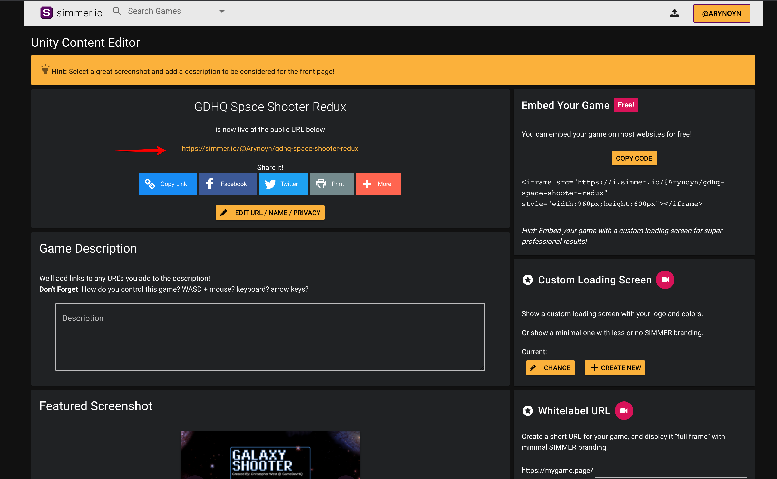Click into the Description text area
Image resolution: width=777 pixels, height=479 pixels.
coord(270,337)
